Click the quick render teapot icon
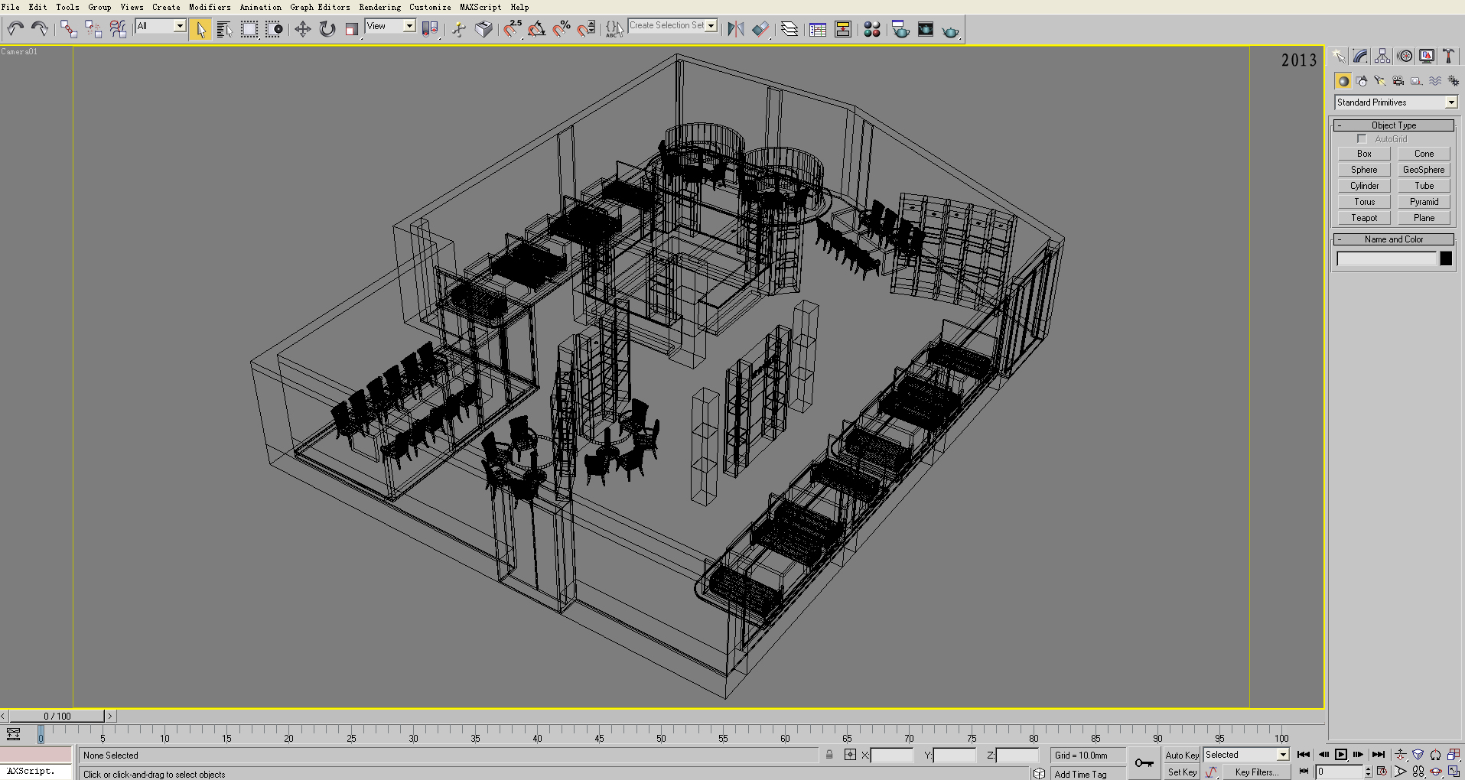The height and width of the screenshot is (780, 1465). click(x=950, y=31)
